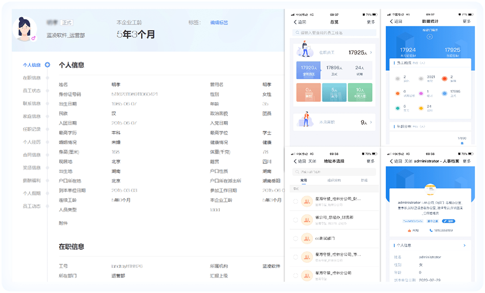485x293 pixels.
Task: Open 在职信息 in the left sidebar
Action: 32,78
